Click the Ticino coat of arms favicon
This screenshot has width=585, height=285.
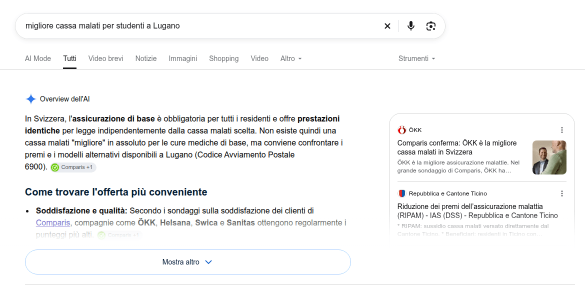point(401,193)
